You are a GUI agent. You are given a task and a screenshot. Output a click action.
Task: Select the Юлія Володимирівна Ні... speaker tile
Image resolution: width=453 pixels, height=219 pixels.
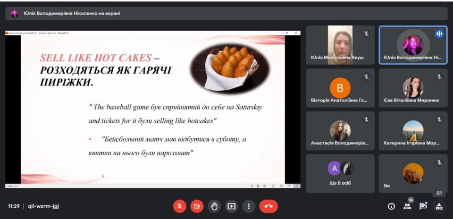coord(413,45)
